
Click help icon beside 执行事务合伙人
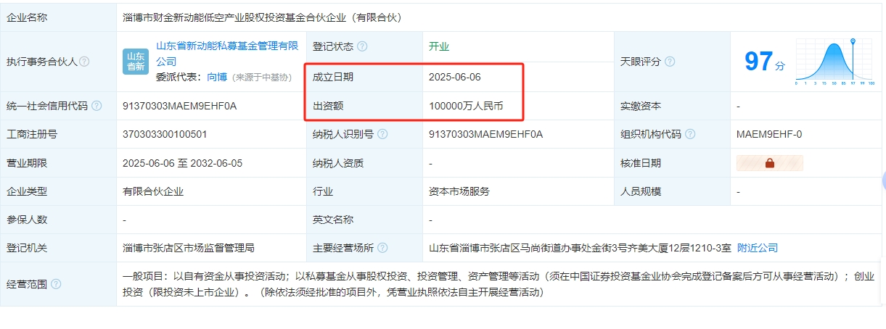point(84,62)
